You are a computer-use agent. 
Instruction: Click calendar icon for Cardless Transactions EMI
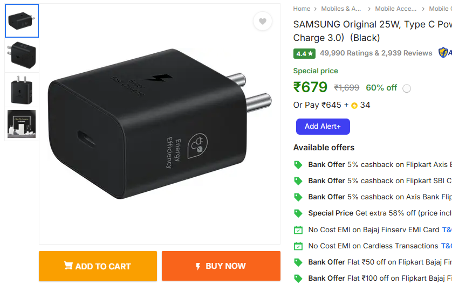click(298, 246)
